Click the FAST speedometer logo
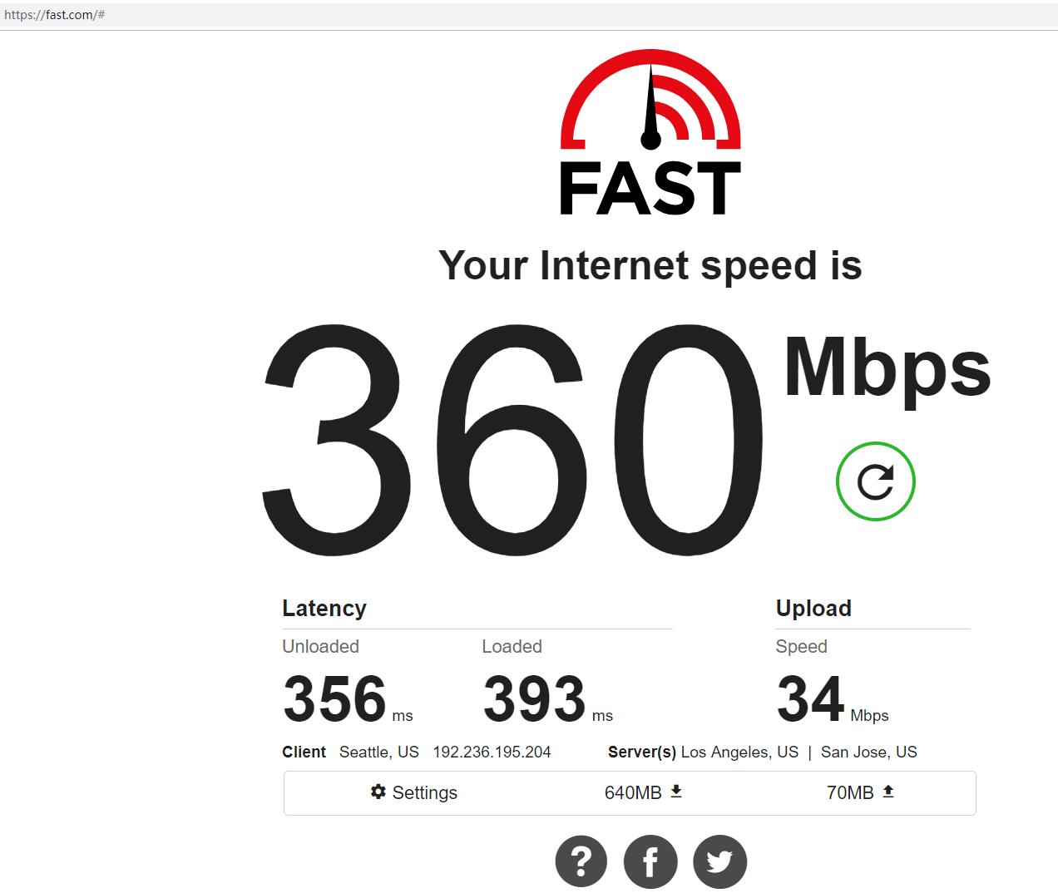Screen dimensions: 1058x893 [650, 133]
